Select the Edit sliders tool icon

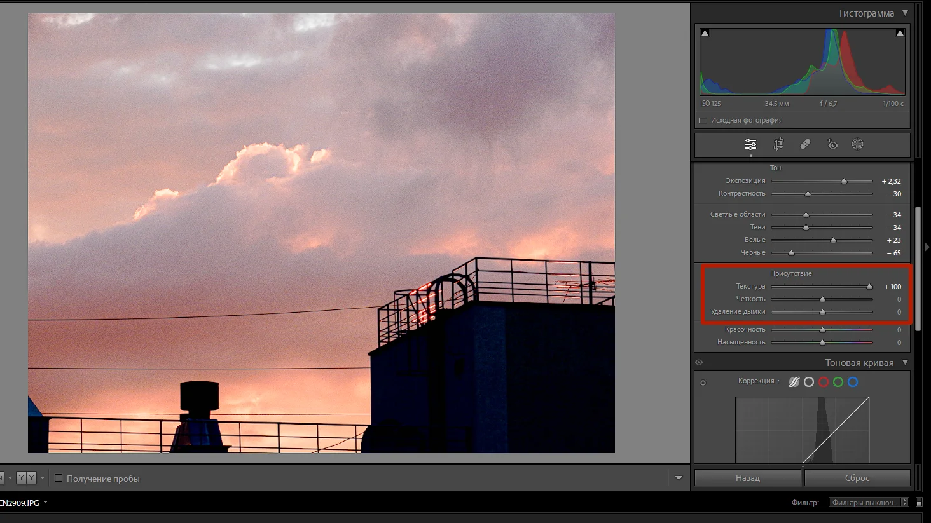tap(750, 144)
